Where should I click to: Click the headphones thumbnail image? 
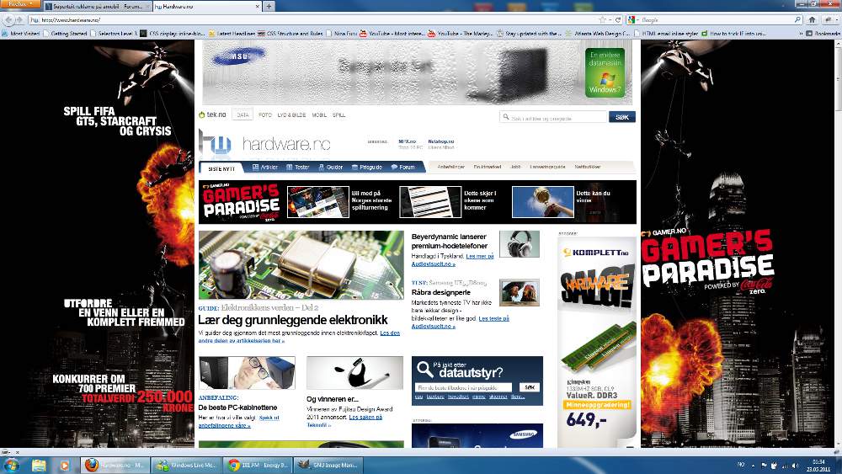519,244
